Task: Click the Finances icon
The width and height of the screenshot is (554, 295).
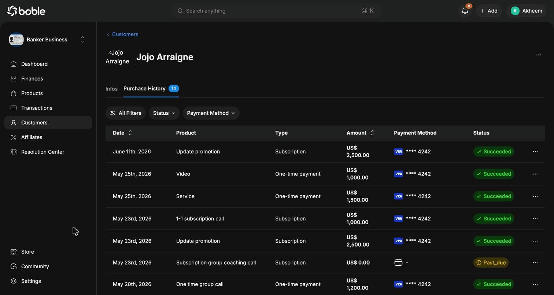Action: pos(14,79)
